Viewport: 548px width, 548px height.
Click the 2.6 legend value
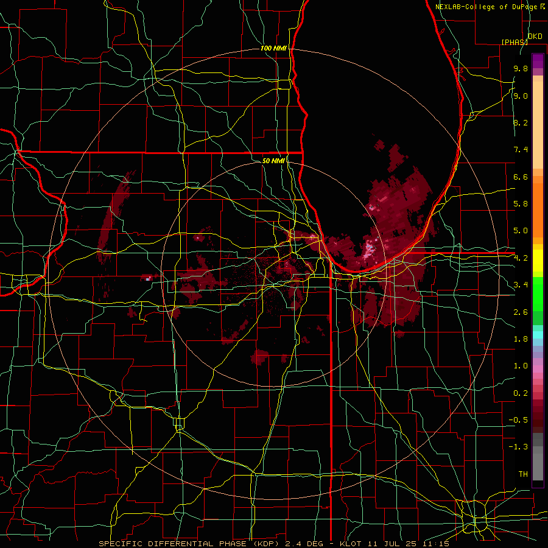[x=521, y=312]
